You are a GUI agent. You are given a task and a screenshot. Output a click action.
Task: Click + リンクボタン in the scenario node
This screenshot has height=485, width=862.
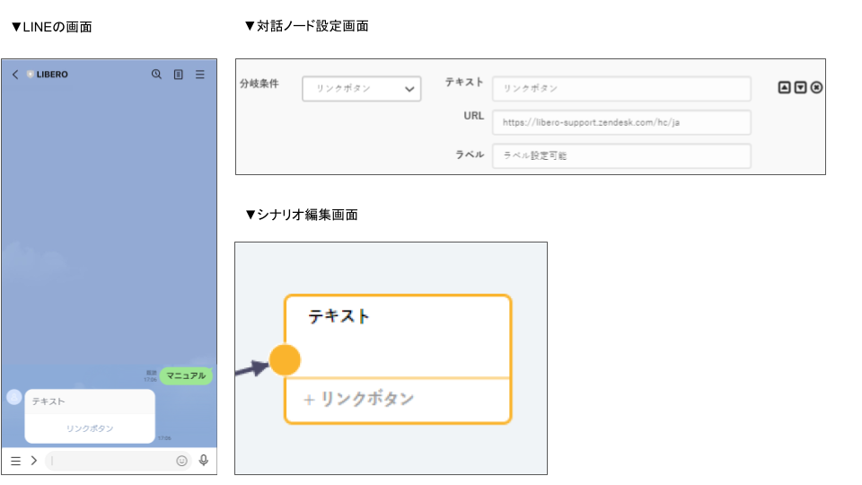(359, 400)
